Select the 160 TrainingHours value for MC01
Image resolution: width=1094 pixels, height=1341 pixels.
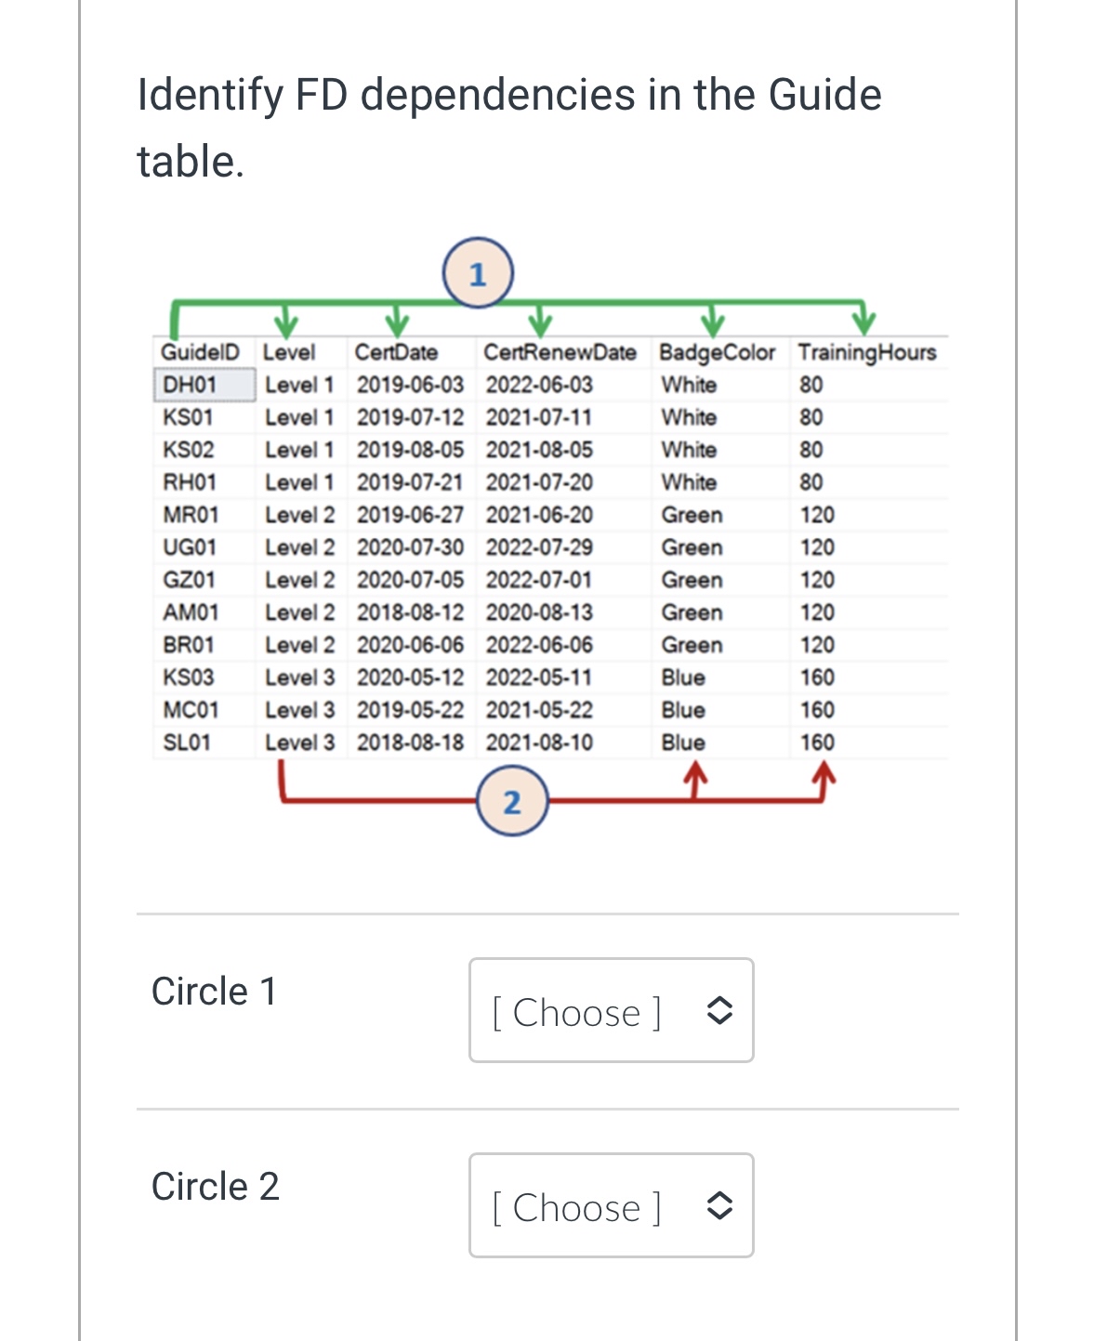pos(815,709)
